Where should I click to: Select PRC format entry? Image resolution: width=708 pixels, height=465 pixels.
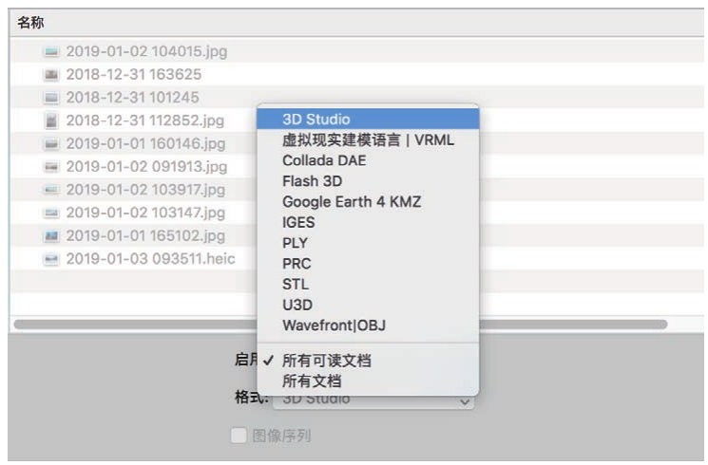pos(368,264)
